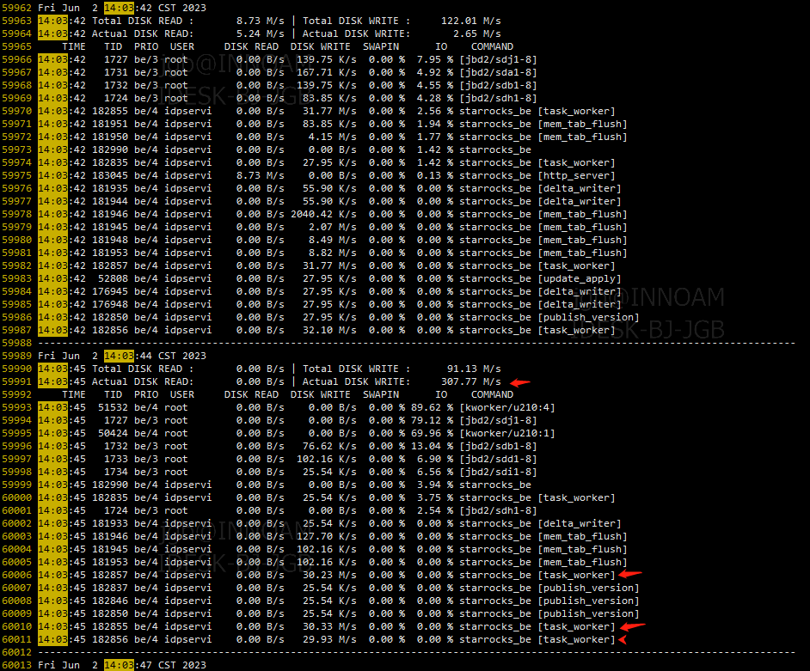The height and width of the screenshot is (671, 810).
Task: Select line number 59962
Action: 17,8
